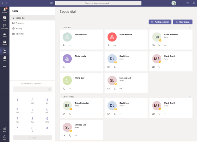Viewport: 197px width, 142px height.
Task: Click Add speed dial button
Action: click(160, 22)
